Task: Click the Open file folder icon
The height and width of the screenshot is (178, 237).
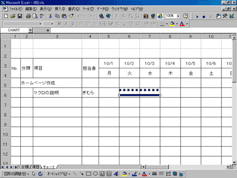Action: pyautogui.click(x=13, y=16)
